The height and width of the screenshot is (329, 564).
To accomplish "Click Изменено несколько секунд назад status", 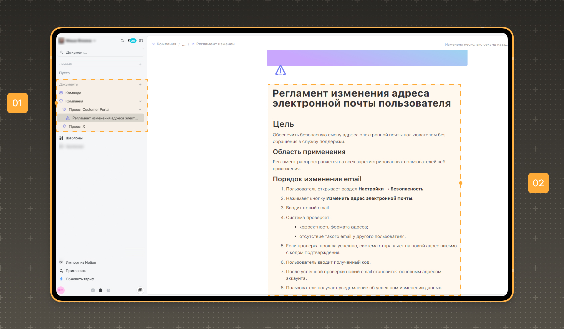I will (x=476, y=44).
